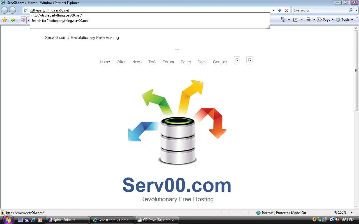Image resolution: width=359 pixels, height=224 pixels.
Task: Open the Offer page in site navigation
Action: click(x=121, y=62)
